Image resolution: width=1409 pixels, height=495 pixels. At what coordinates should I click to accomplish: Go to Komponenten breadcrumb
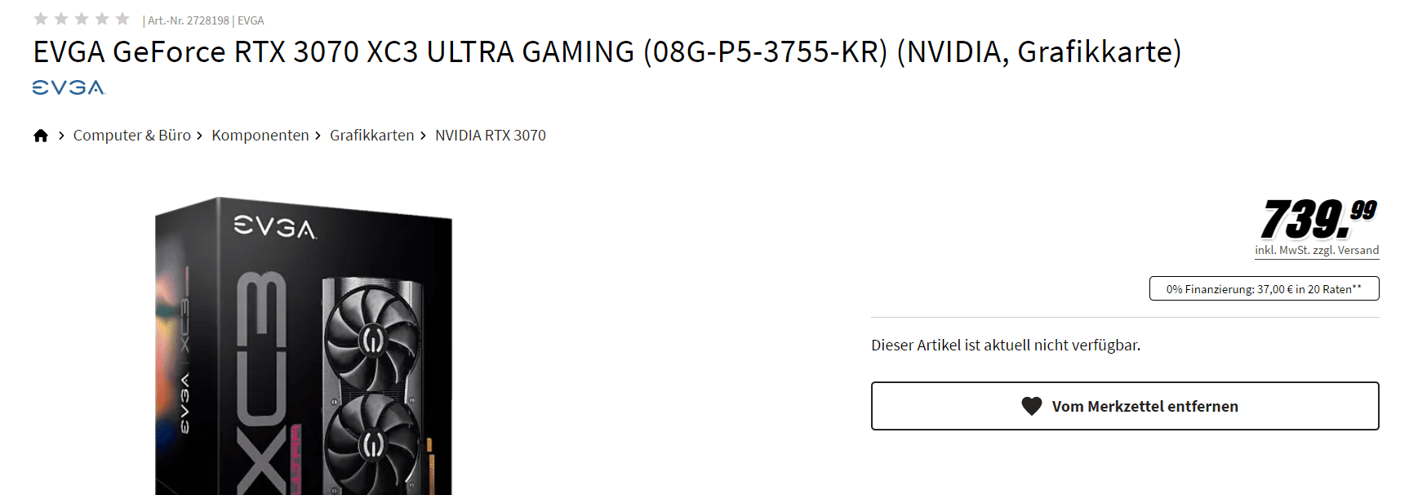tap(260, 136)
